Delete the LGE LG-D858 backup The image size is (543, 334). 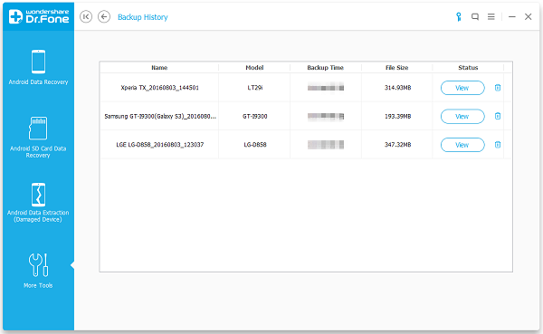pyautogui.click(x=498, y=145)
